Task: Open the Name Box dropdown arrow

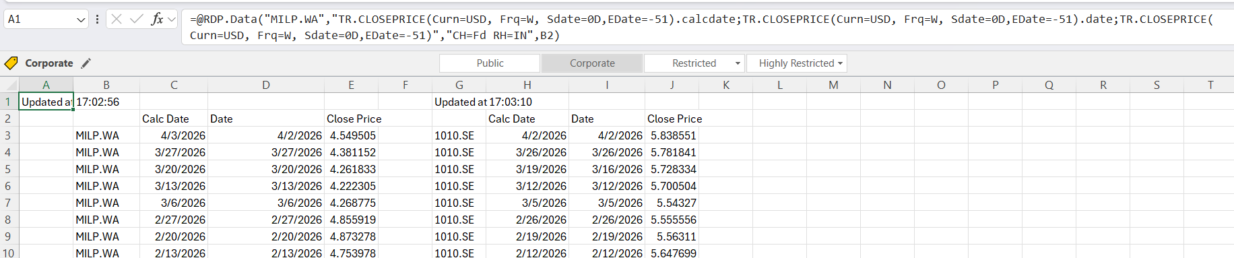Action: 81,20
